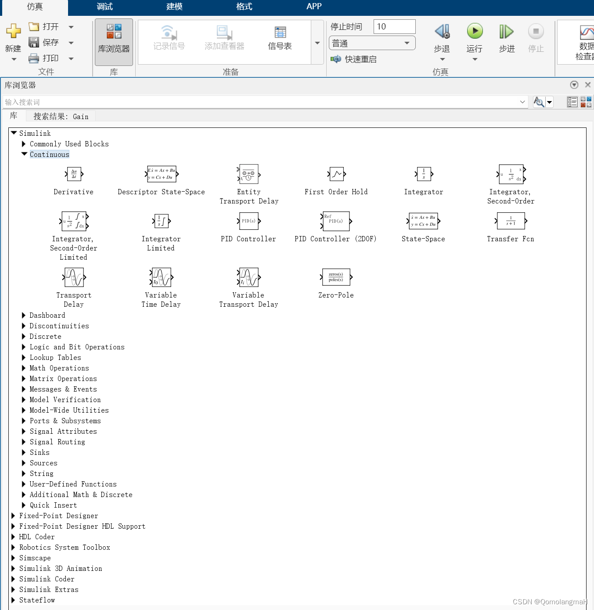Open the Signal Routing library
This screenshot has width=594, height=610.
tap(57, 442)
